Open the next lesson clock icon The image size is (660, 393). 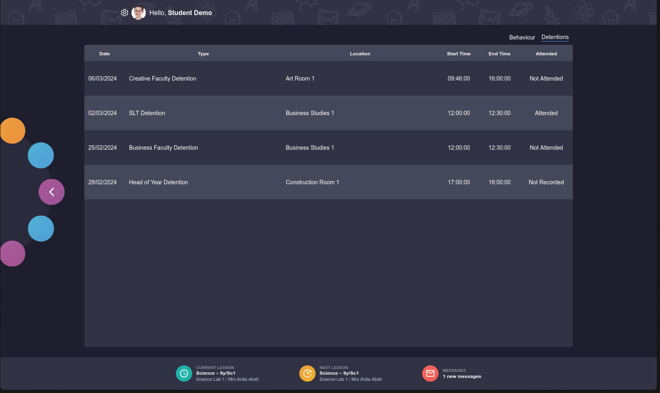click(x=307, y=373)
